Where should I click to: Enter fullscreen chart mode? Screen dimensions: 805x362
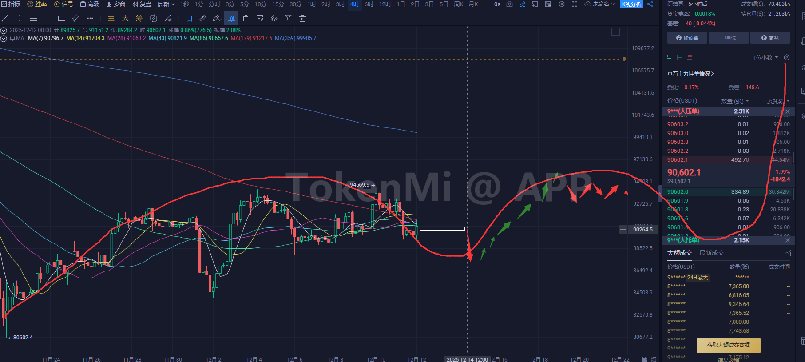coord(575,4)
